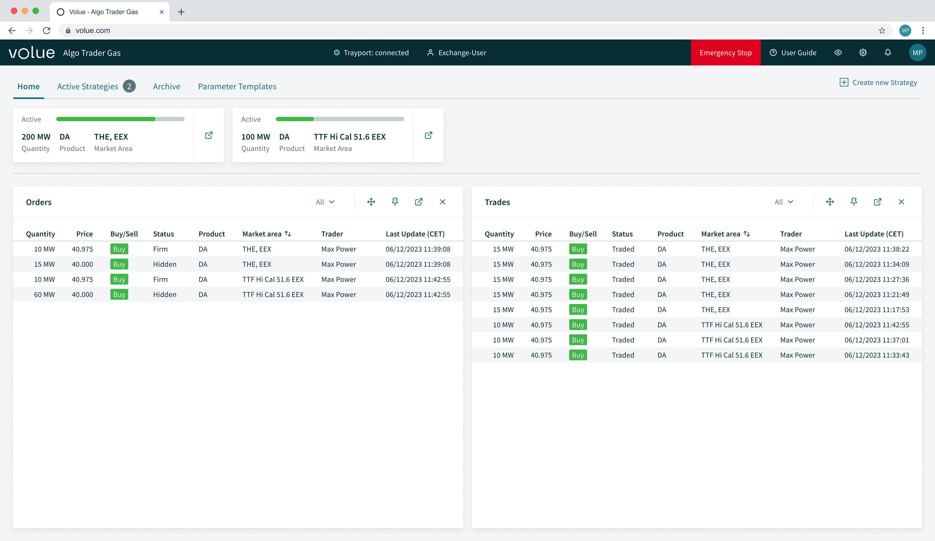
Task: Select the trade at 06/12/2023 11:37:01
Action: point(697,340)
